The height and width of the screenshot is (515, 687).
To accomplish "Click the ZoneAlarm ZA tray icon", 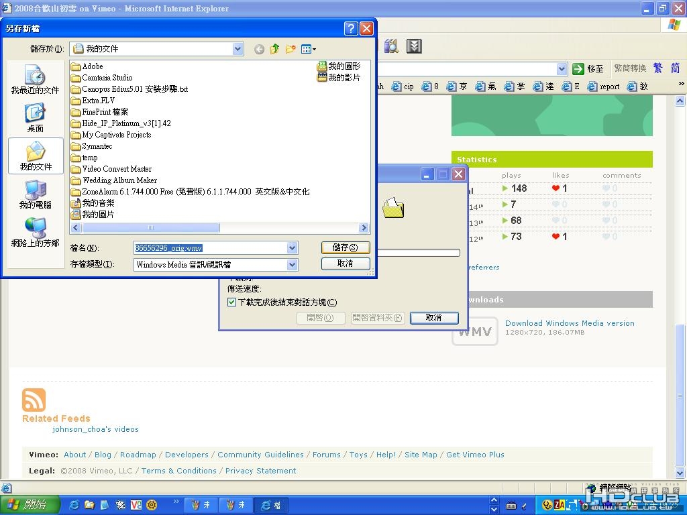I will pos(560,505).
